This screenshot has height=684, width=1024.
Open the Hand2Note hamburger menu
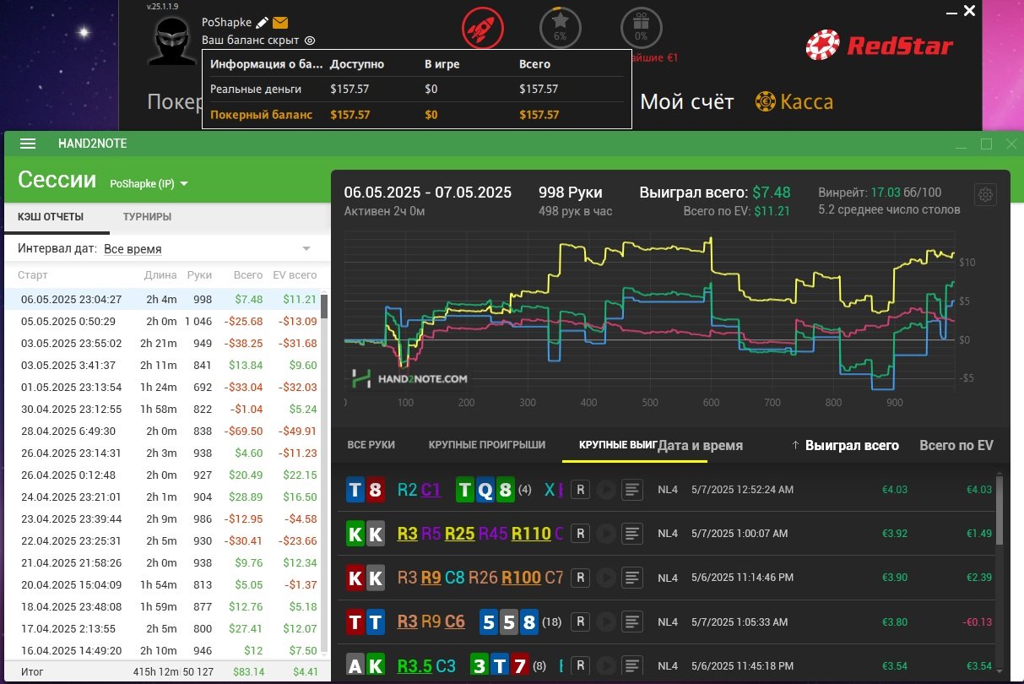(28, 144)
